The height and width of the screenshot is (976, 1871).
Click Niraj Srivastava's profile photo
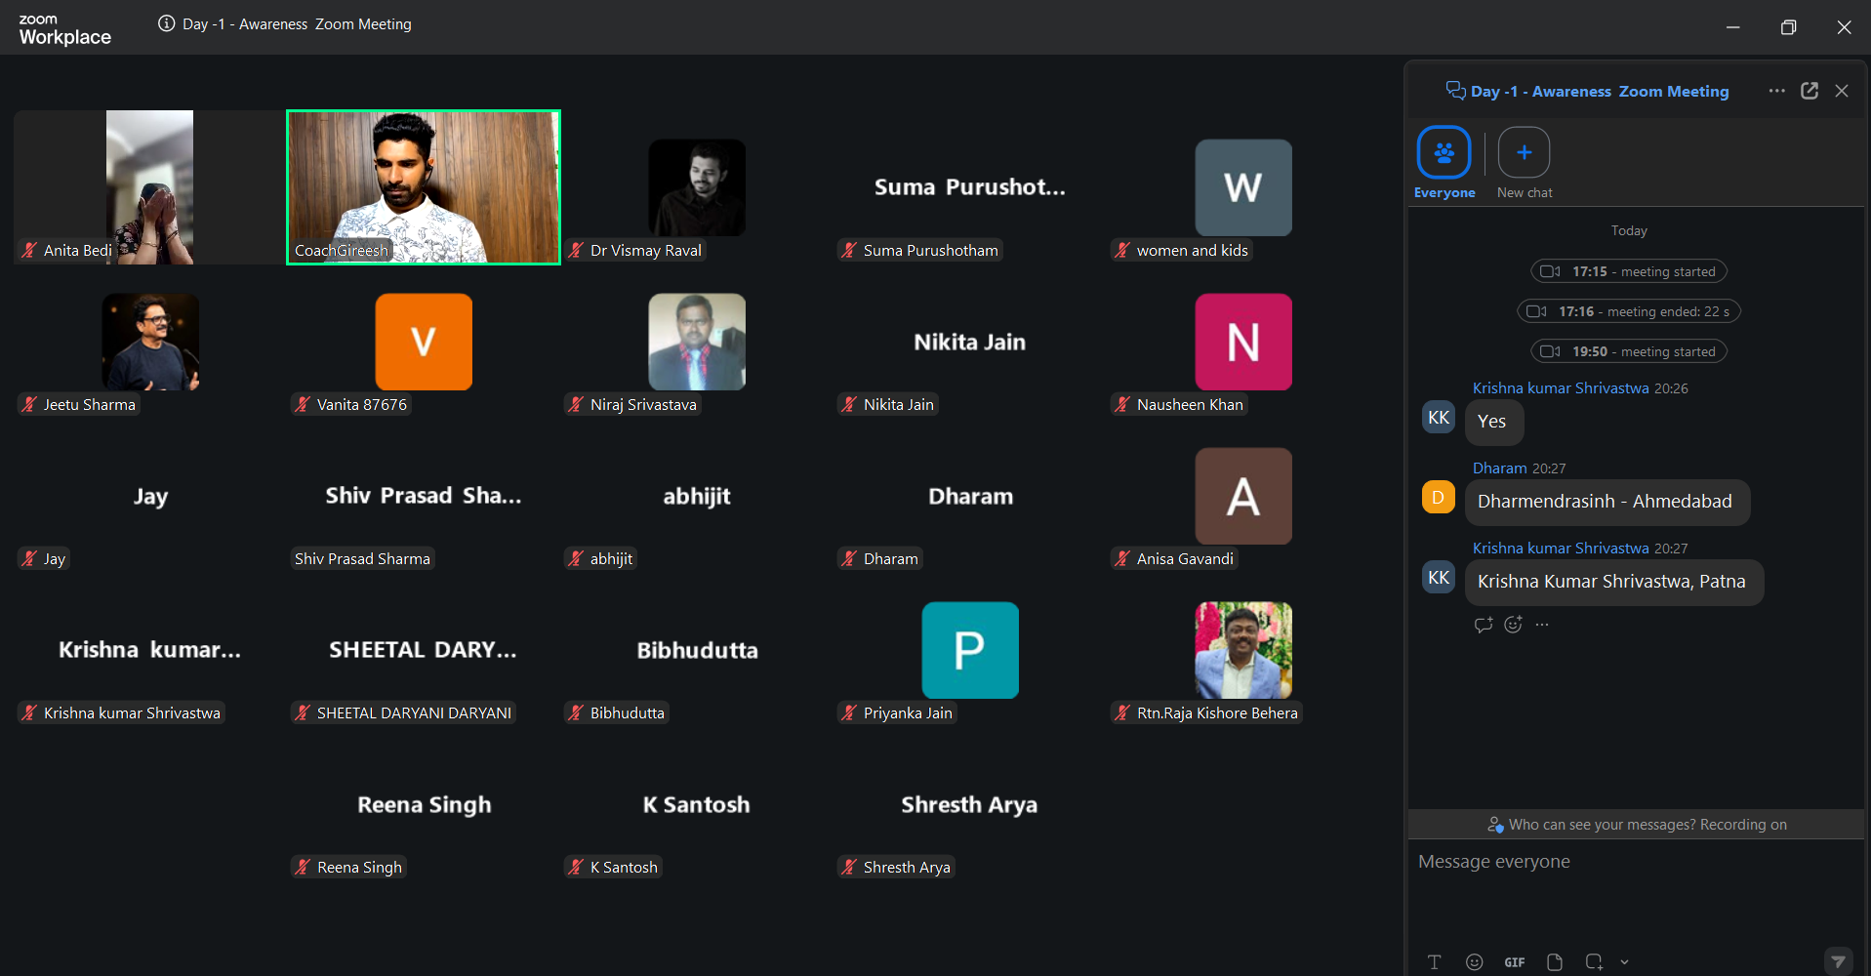pyautogui.click(x=697, y=342)
